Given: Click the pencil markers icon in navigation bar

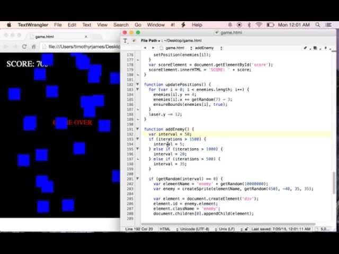Looking at the screenshot, I should (x=306, y=48).
